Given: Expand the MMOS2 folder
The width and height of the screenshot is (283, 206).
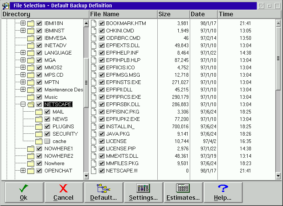Looking at the screenshot, I should pos(23,67).
